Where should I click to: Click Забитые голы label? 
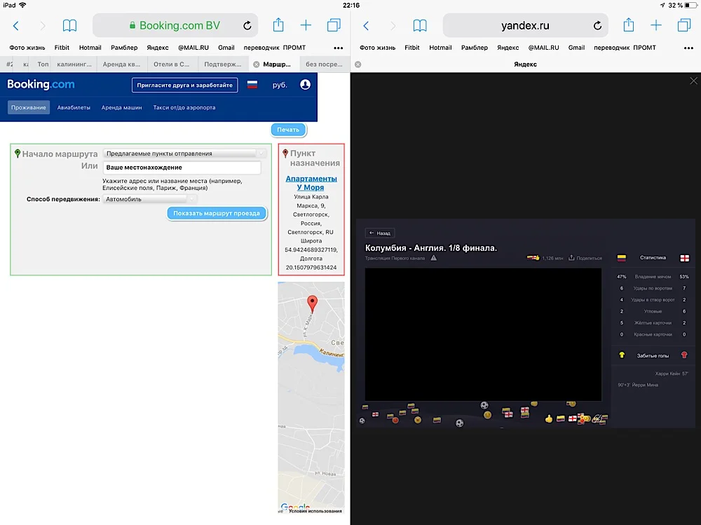tap(653, 355)
